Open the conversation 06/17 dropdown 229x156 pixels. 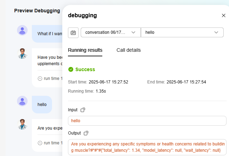point(110,32)
